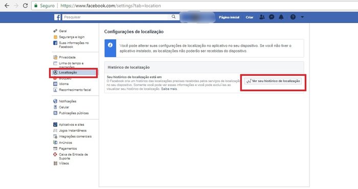Open Aplicativos e sites settings
This screenshot has width=358, height=189.
click(x=72, y=125)
